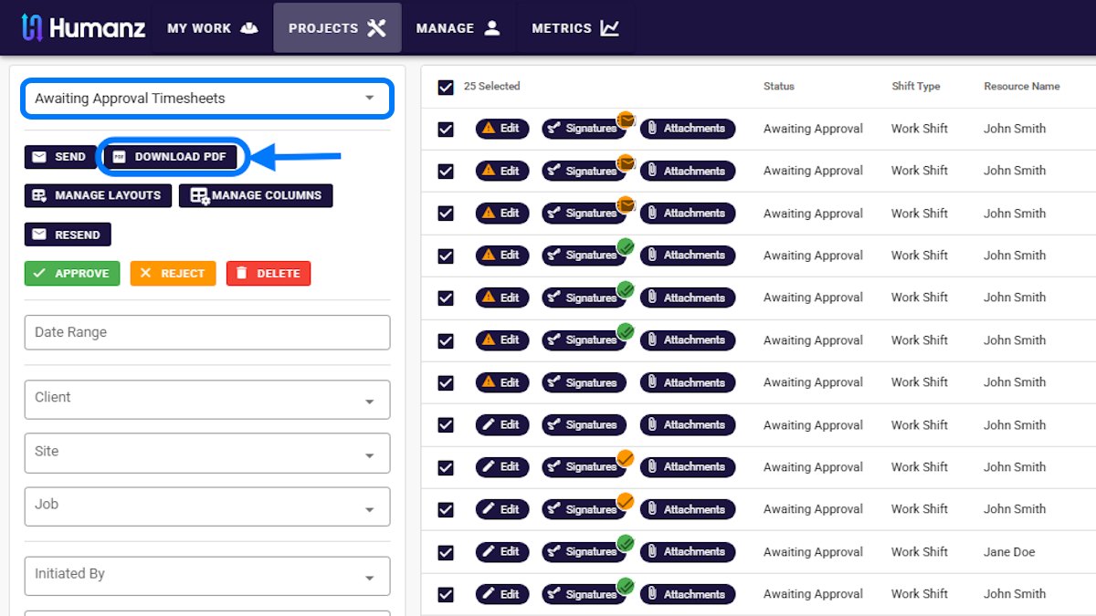Open the METRICS tab
The width and height of the screenshot is (1096, 616).
575,28
